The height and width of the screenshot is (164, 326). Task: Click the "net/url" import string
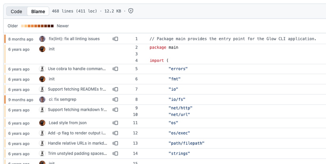click(179, 115)
